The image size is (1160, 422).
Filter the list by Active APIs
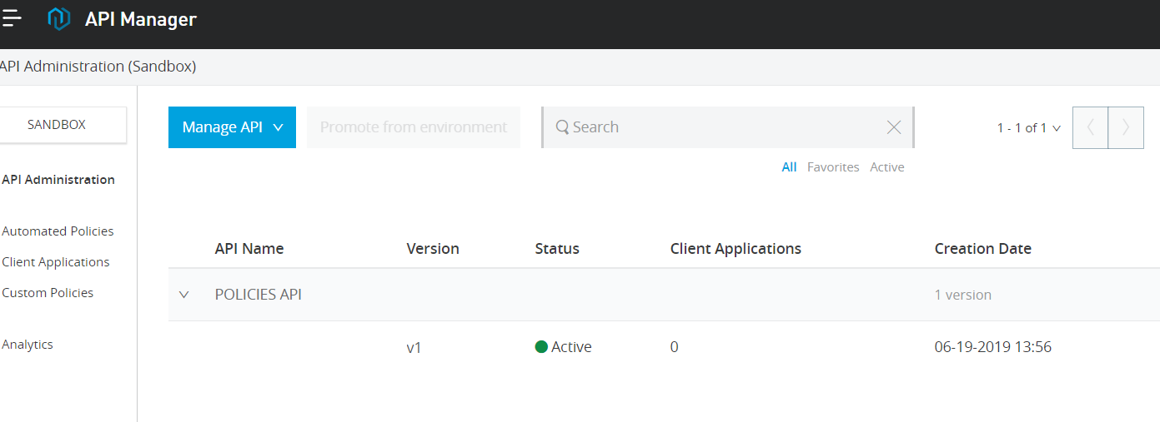coord(886,167)
